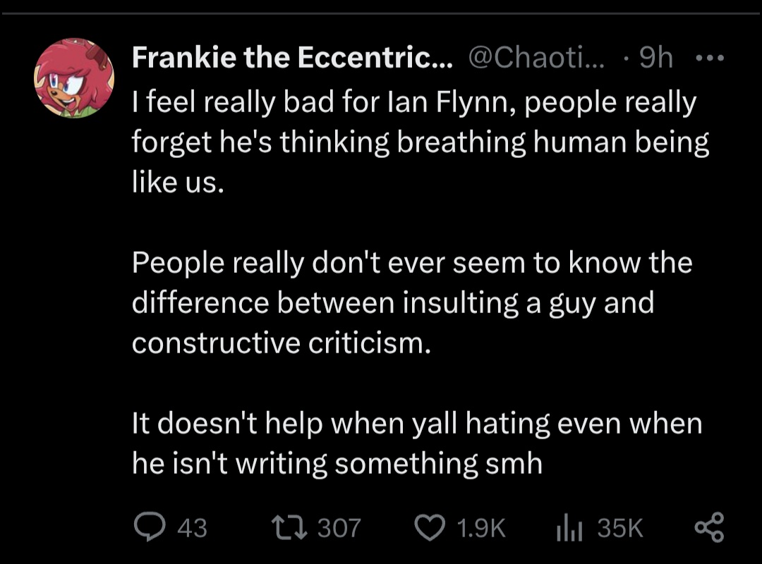Click the paragraph starting "People really don't ever"
762x564 pixels.
[412, 302]
